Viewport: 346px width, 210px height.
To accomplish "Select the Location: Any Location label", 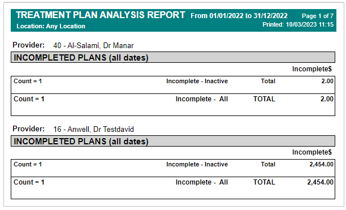I will coord(51,26).
